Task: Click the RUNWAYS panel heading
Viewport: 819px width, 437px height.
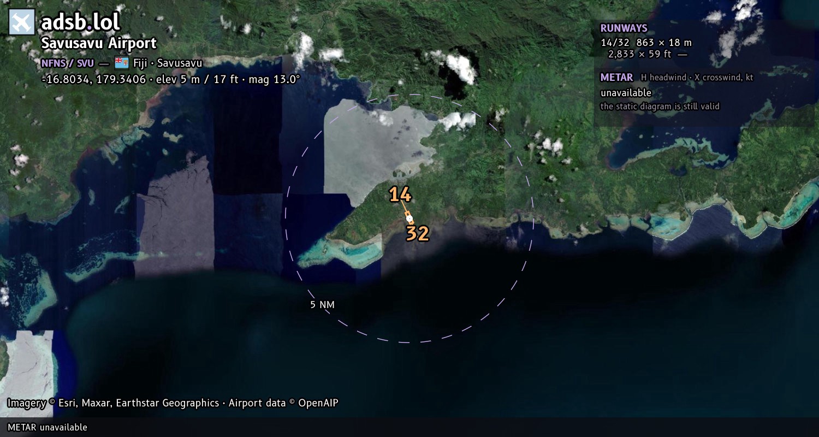Action: coord(624,28)
